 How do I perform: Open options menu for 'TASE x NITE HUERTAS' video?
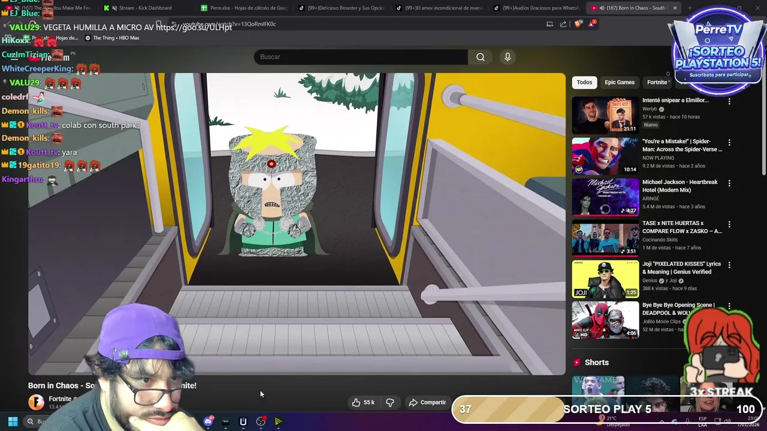729,224
